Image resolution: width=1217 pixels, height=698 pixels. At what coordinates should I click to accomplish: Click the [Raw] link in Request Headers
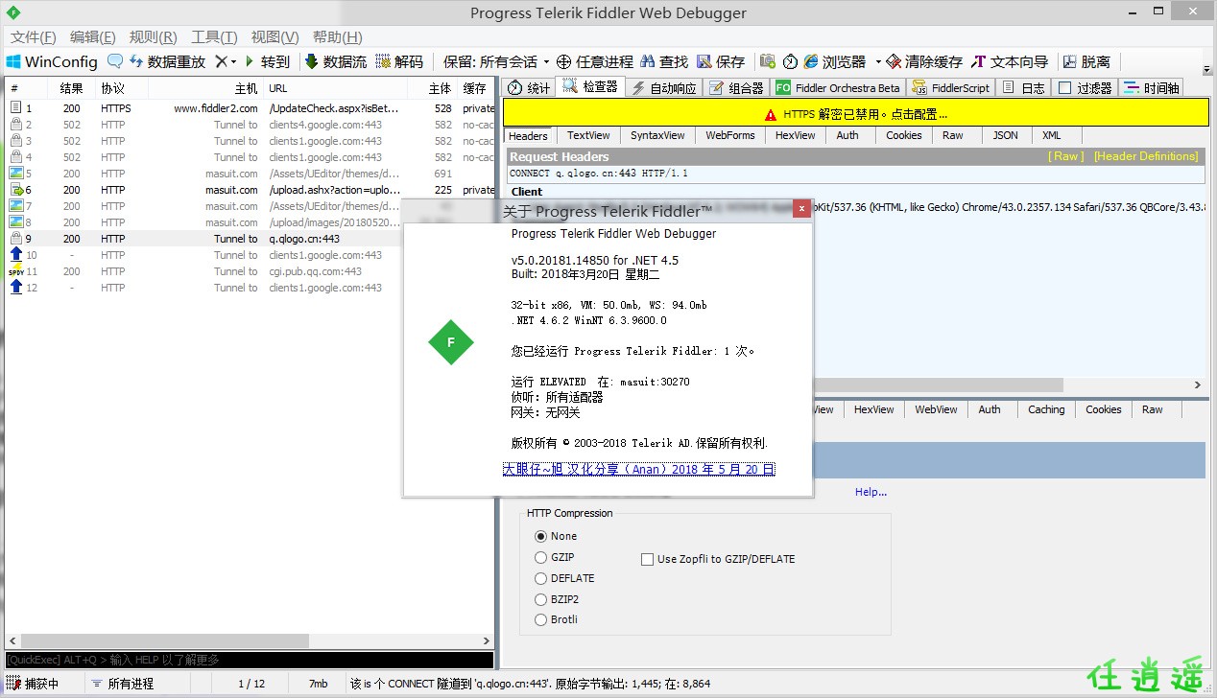coord(1066,156)
